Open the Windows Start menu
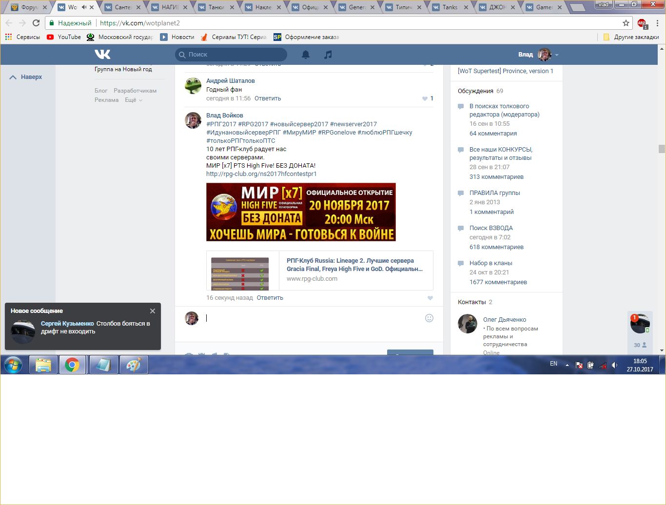The width and height of the screenshot is (666, 505). point(13,365)
